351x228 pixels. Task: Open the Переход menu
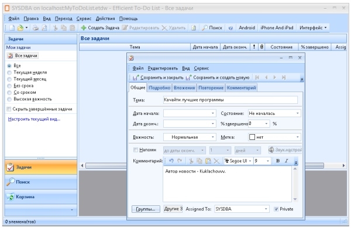[x=64, y=19]
